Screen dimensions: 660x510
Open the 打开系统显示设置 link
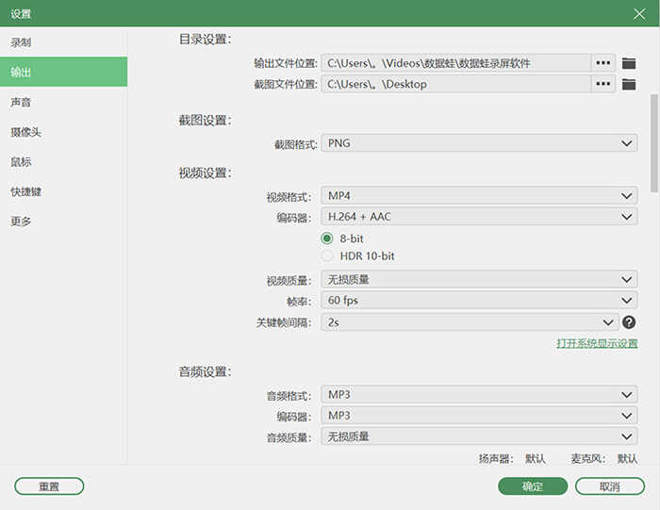click(x=597, y=343)
